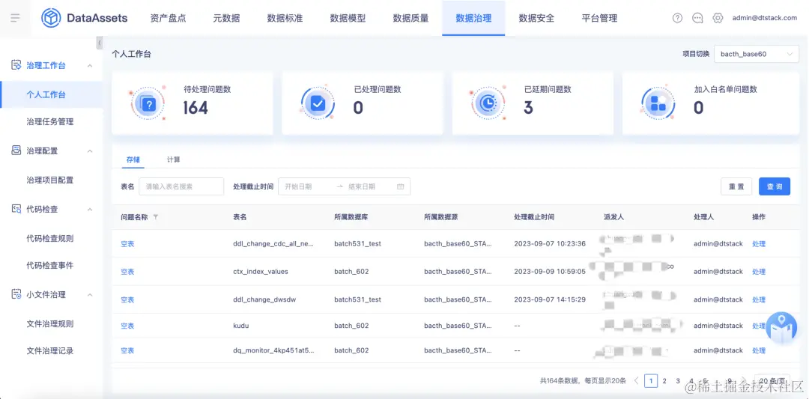809x399 pixels.
Task: Open the help question-mark icon
Action: [x=677, y=18]
